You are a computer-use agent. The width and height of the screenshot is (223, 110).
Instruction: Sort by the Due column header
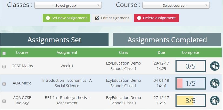coord(161,52)
